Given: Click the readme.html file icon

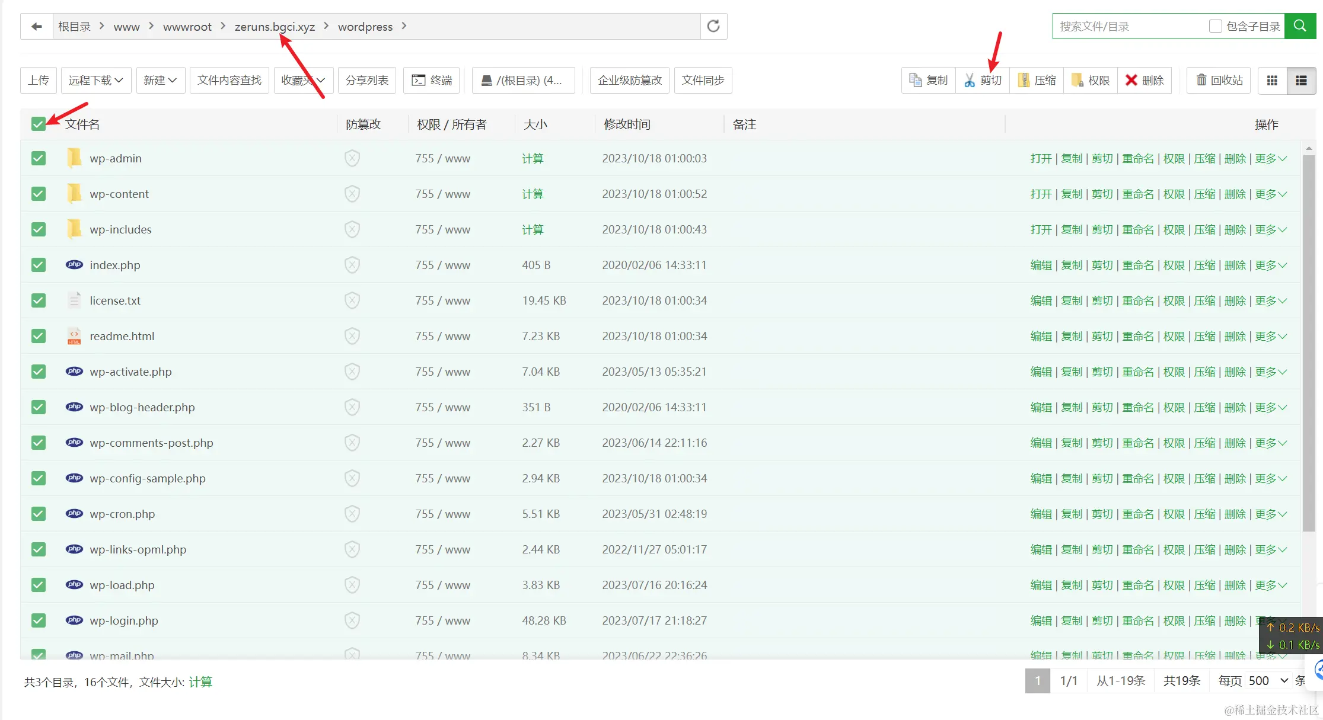Looking at the screenshot, I should click(74, 336).
